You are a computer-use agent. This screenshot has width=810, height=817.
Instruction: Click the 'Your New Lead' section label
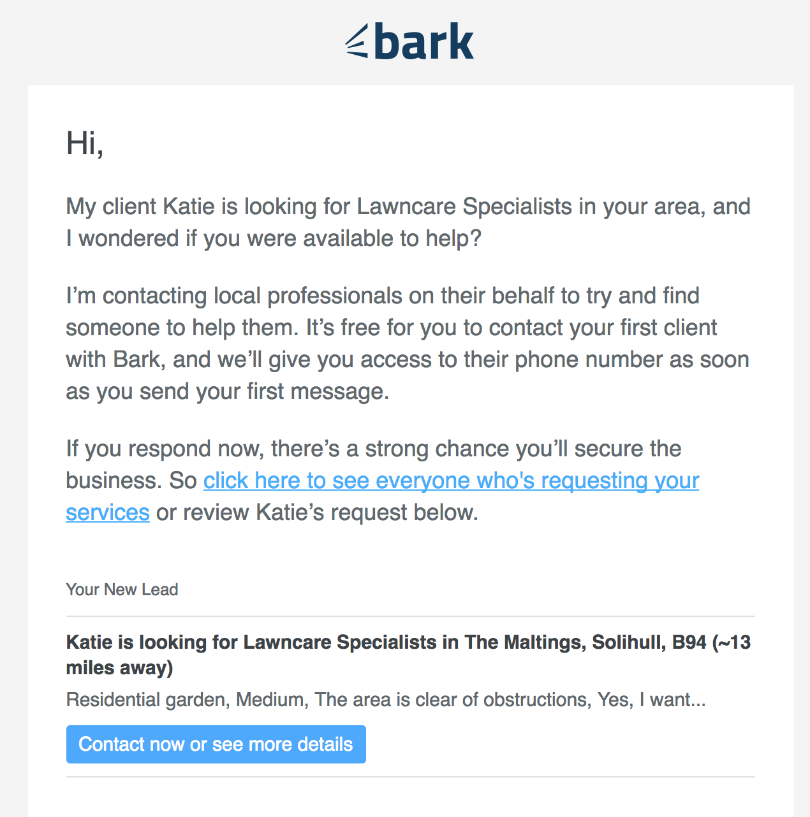pos(122,589)
